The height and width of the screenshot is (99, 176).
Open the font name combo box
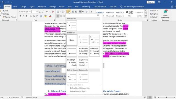[25, 12]
